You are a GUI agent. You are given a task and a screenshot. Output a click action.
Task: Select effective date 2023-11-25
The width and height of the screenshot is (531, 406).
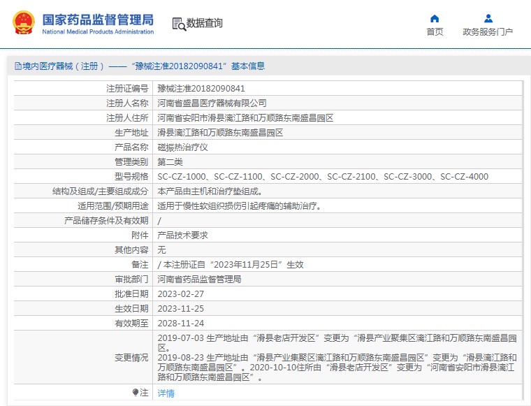pyautogui.click(x=181, y=309)
